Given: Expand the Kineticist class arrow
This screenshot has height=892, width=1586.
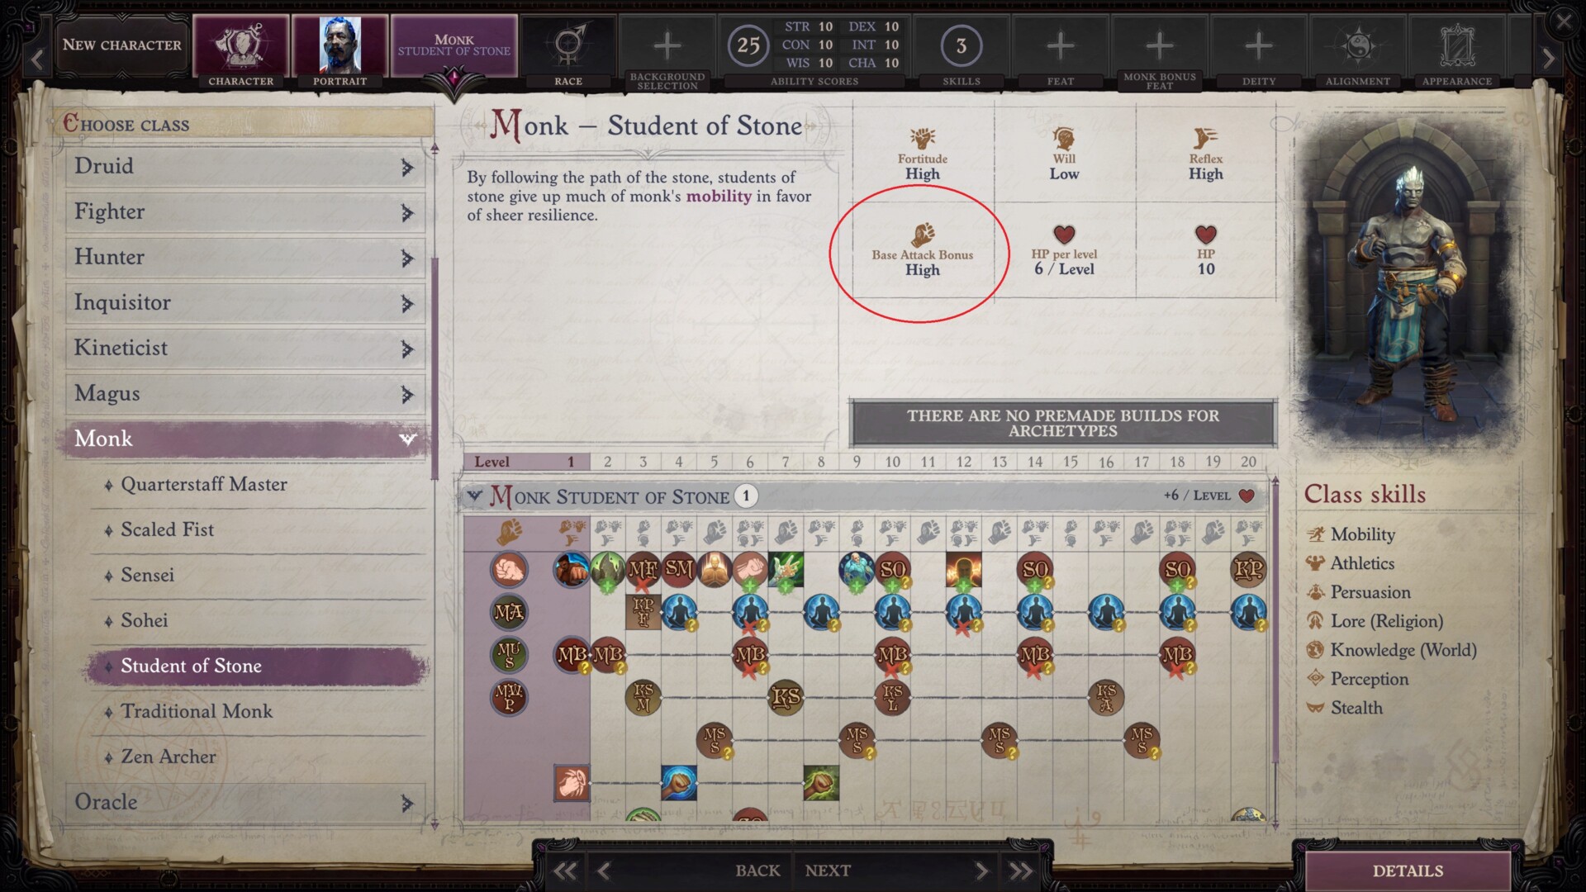Looking at the screenshot, I should click(x=406, y=349).
